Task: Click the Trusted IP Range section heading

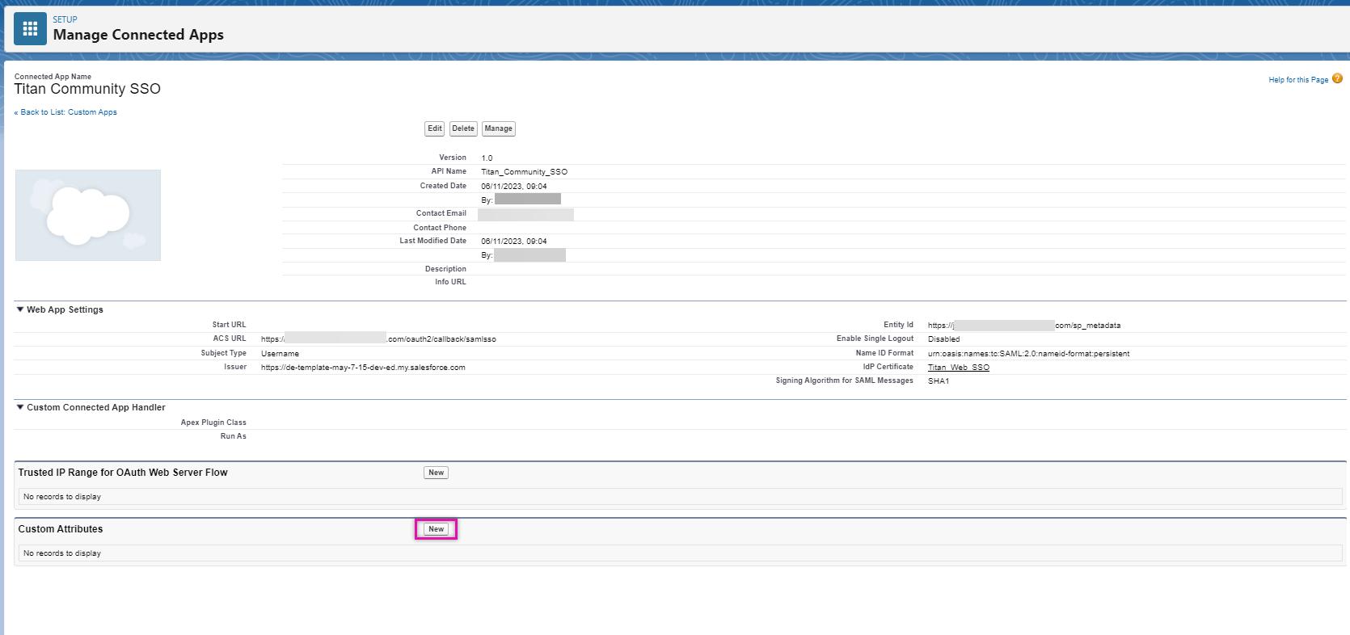Action: point(123,473)
